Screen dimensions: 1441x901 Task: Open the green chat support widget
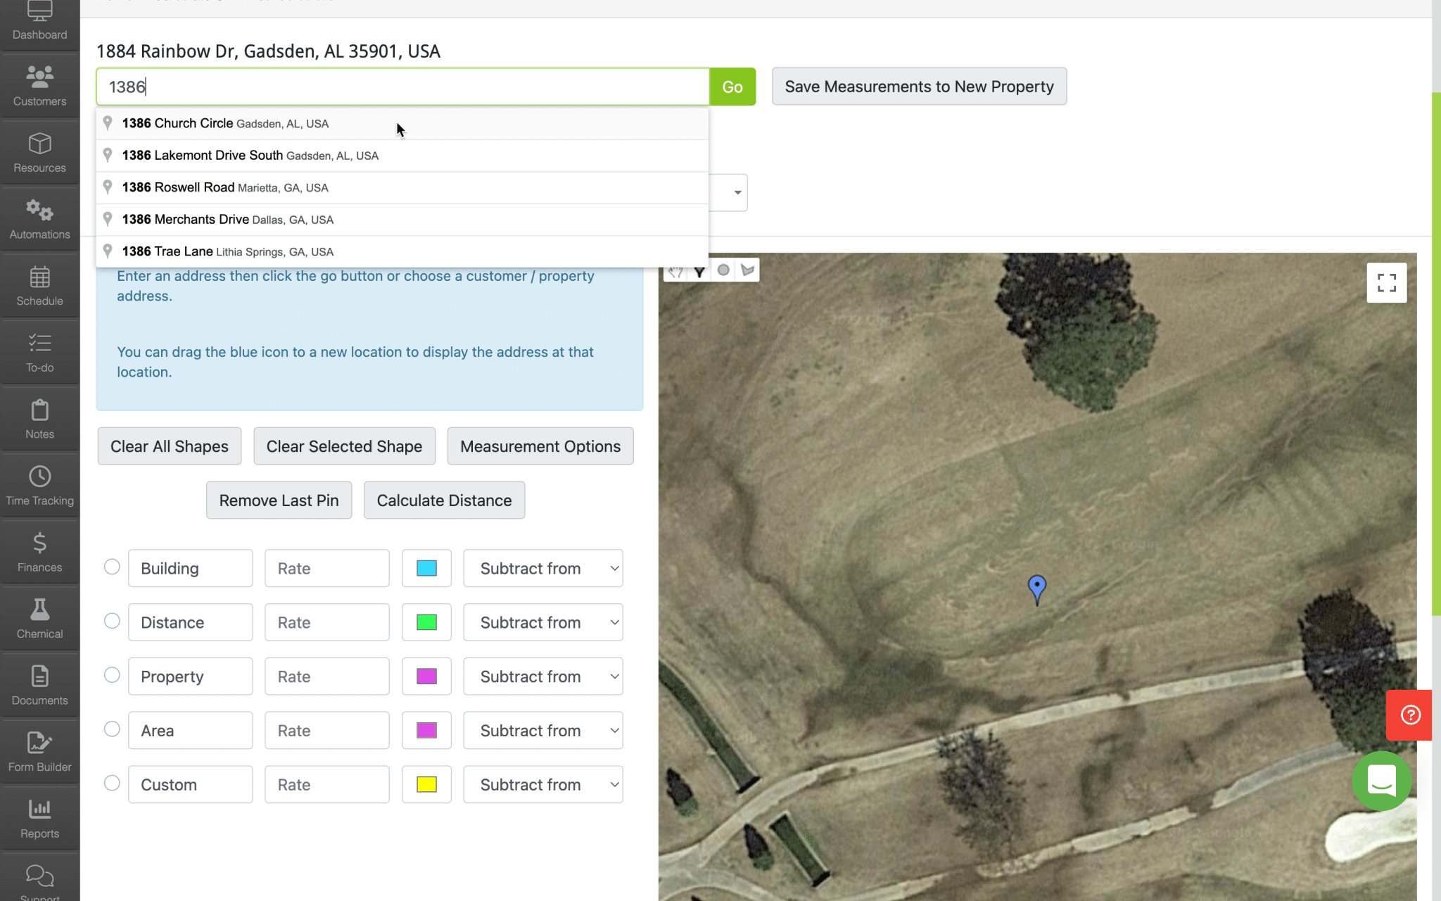coord(1381,781)
